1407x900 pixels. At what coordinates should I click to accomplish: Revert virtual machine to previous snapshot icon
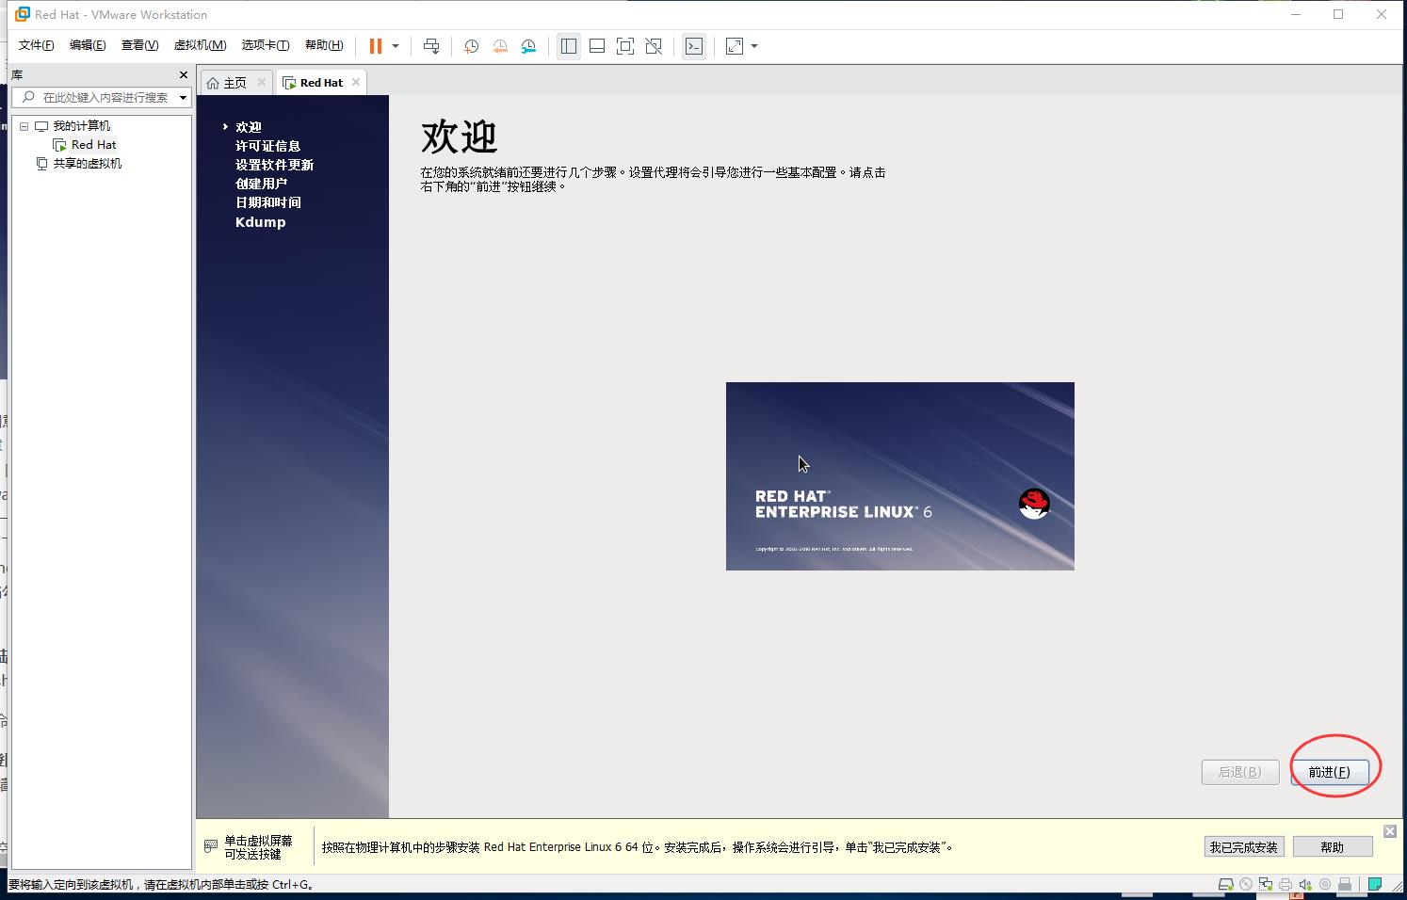[x=500, y=46]
